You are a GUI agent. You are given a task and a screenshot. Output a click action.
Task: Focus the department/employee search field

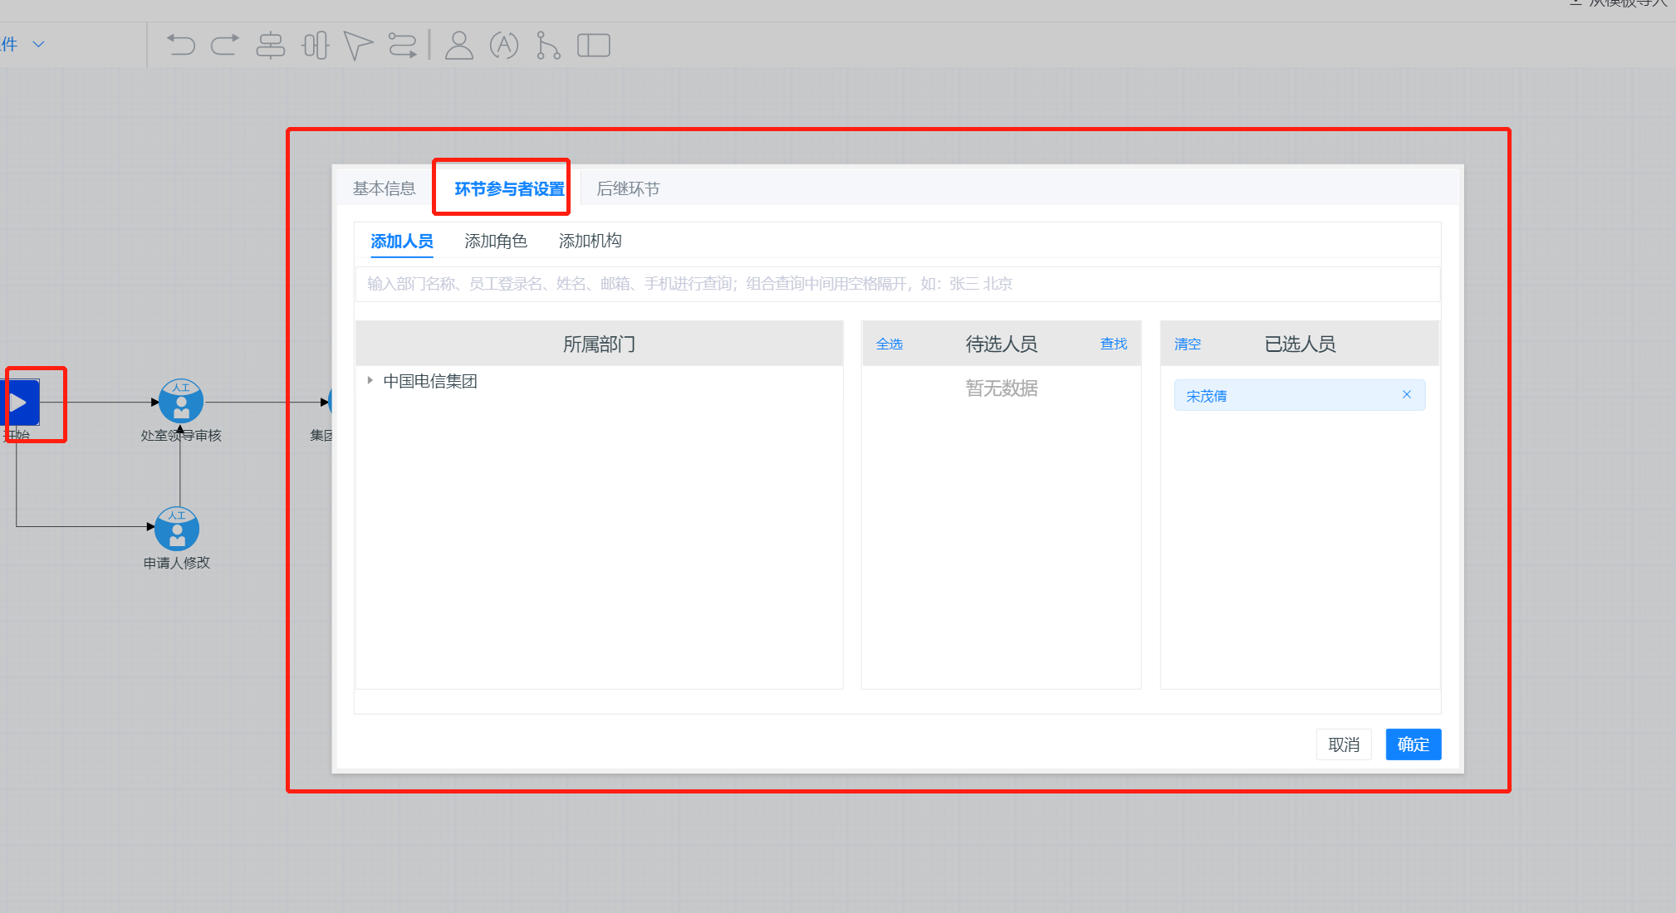898,284
